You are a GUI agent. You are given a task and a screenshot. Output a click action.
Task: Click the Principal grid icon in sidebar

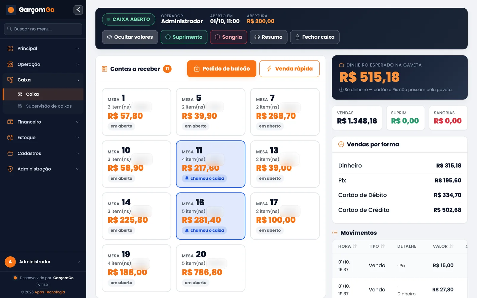point(10,48)
